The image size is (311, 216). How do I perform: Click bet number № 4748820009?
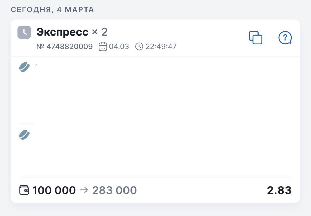click(64, 47)
